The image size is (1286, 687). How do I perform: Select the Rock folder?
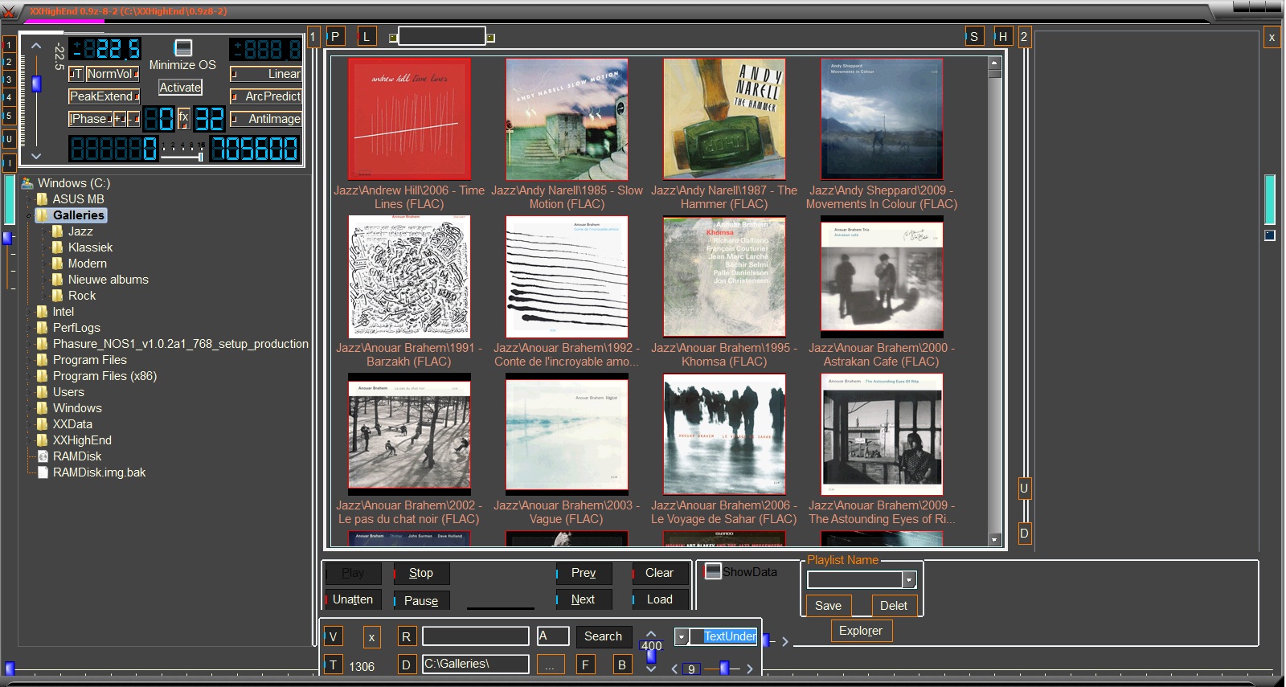[x=82, y=296]
